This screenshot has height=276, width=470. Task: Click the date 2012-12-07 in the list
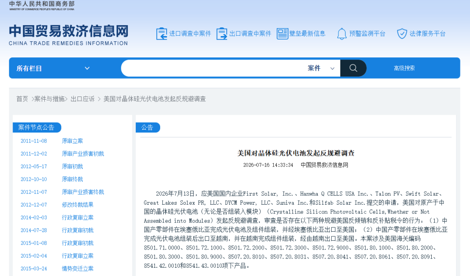click(34, 205)
